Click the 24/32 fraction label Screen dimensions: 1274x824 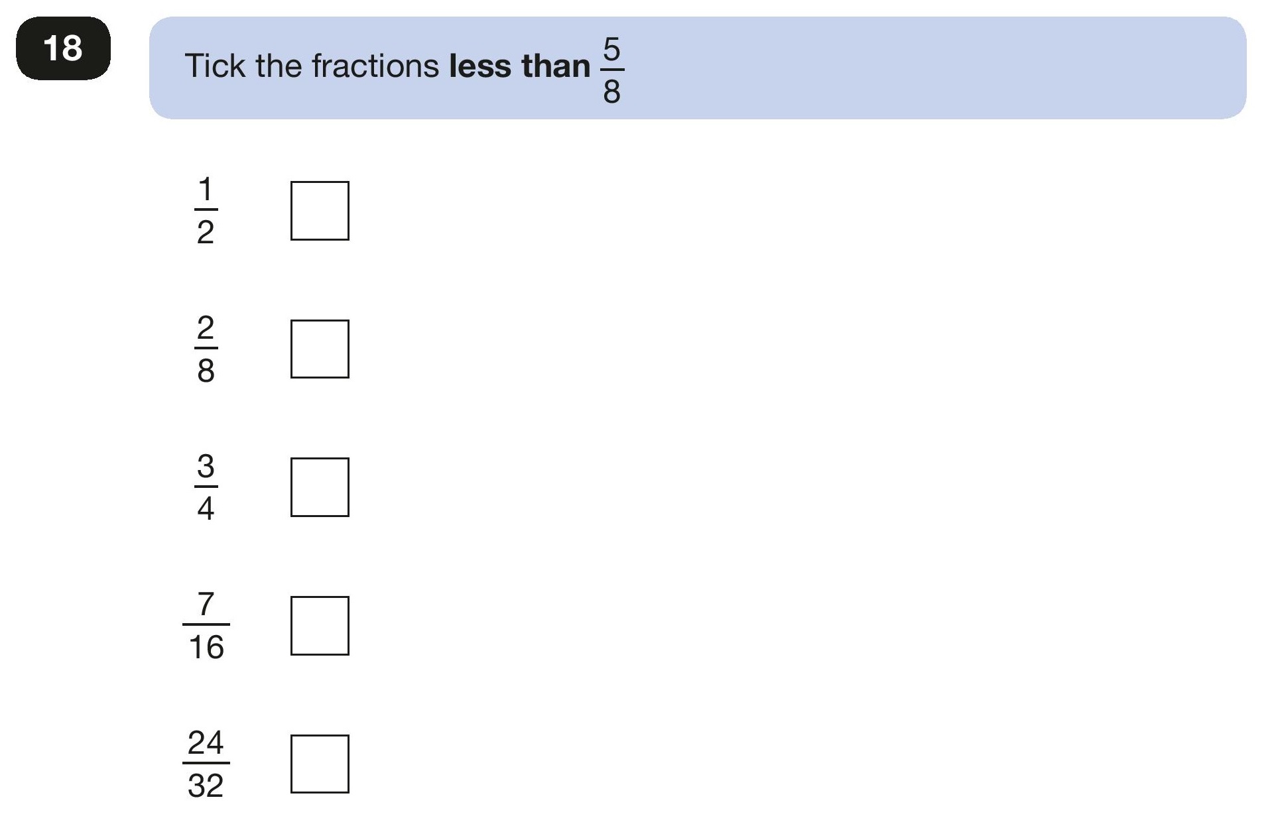coord(206,764)
